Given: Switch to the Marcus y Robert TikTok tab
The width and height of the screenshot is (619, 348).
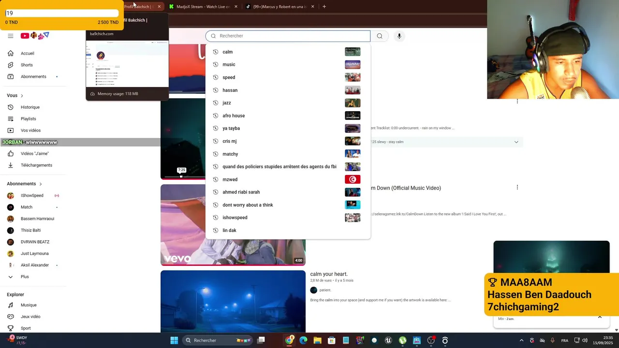Looking at the screenshot, I should pos(280,7).
